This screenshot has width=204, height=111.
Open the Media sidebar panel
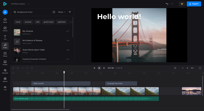pos(5,20)
